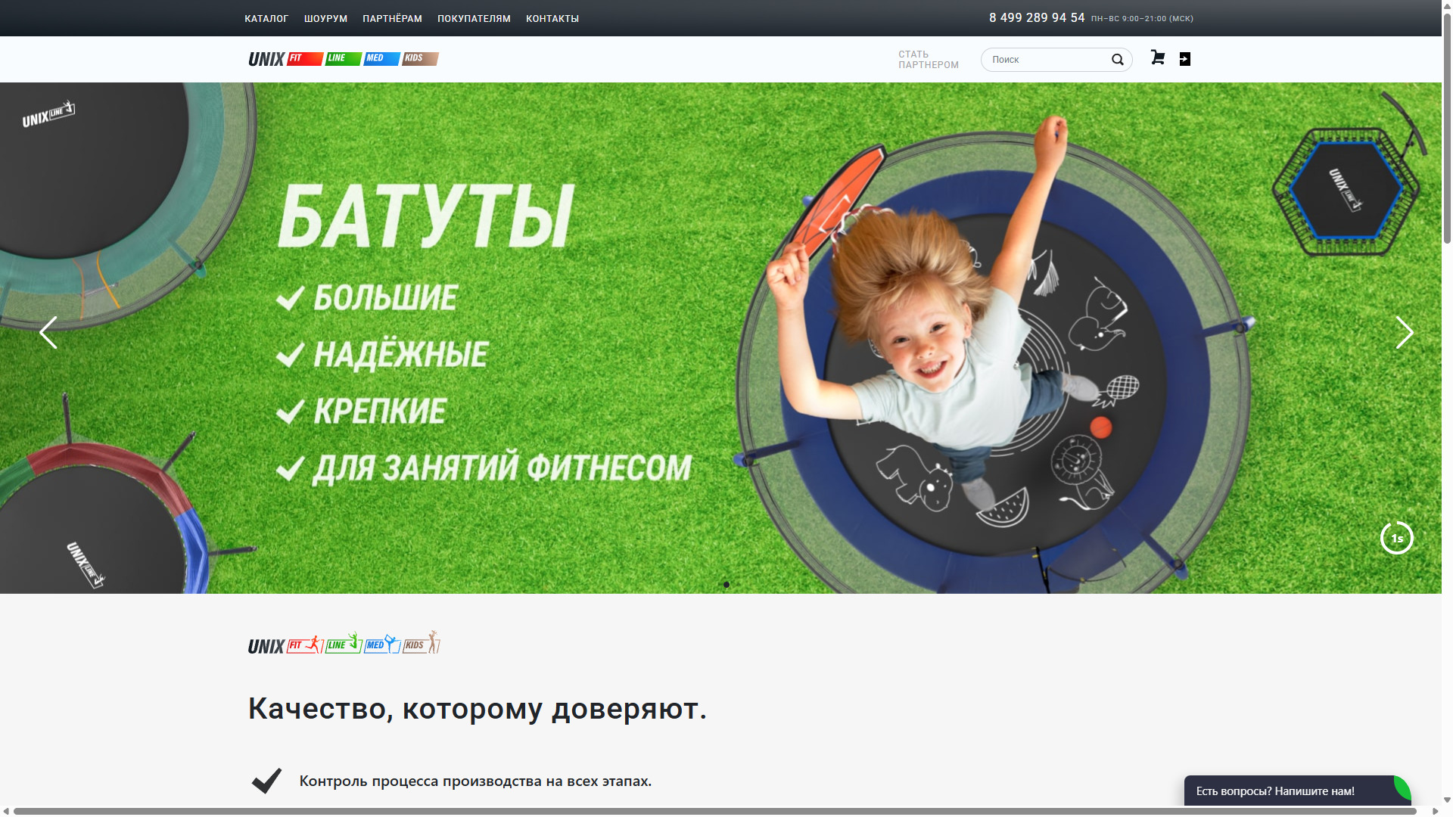Click the Качество, которому доверяют heading
The image size is (1453, 817).
[478, 709]
